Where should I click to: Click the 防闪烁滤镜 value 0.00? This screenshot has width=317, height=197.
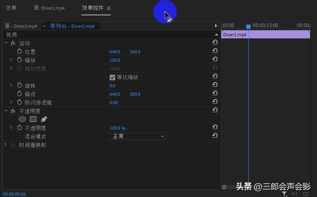coord(113,103)
